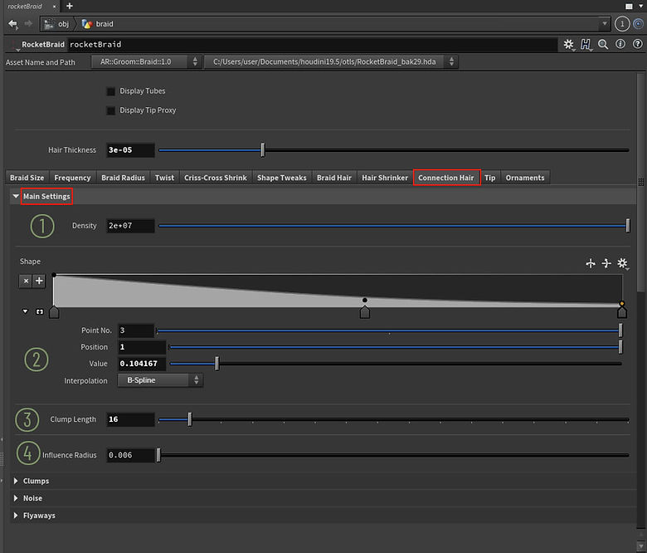Click the Clump Length field

click(x=130, y=419)
